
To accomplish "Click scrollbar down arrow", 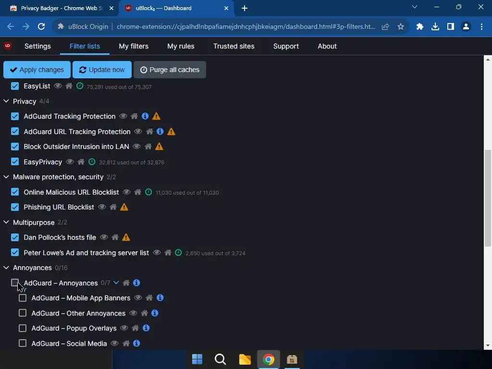I will click(488, 345).
